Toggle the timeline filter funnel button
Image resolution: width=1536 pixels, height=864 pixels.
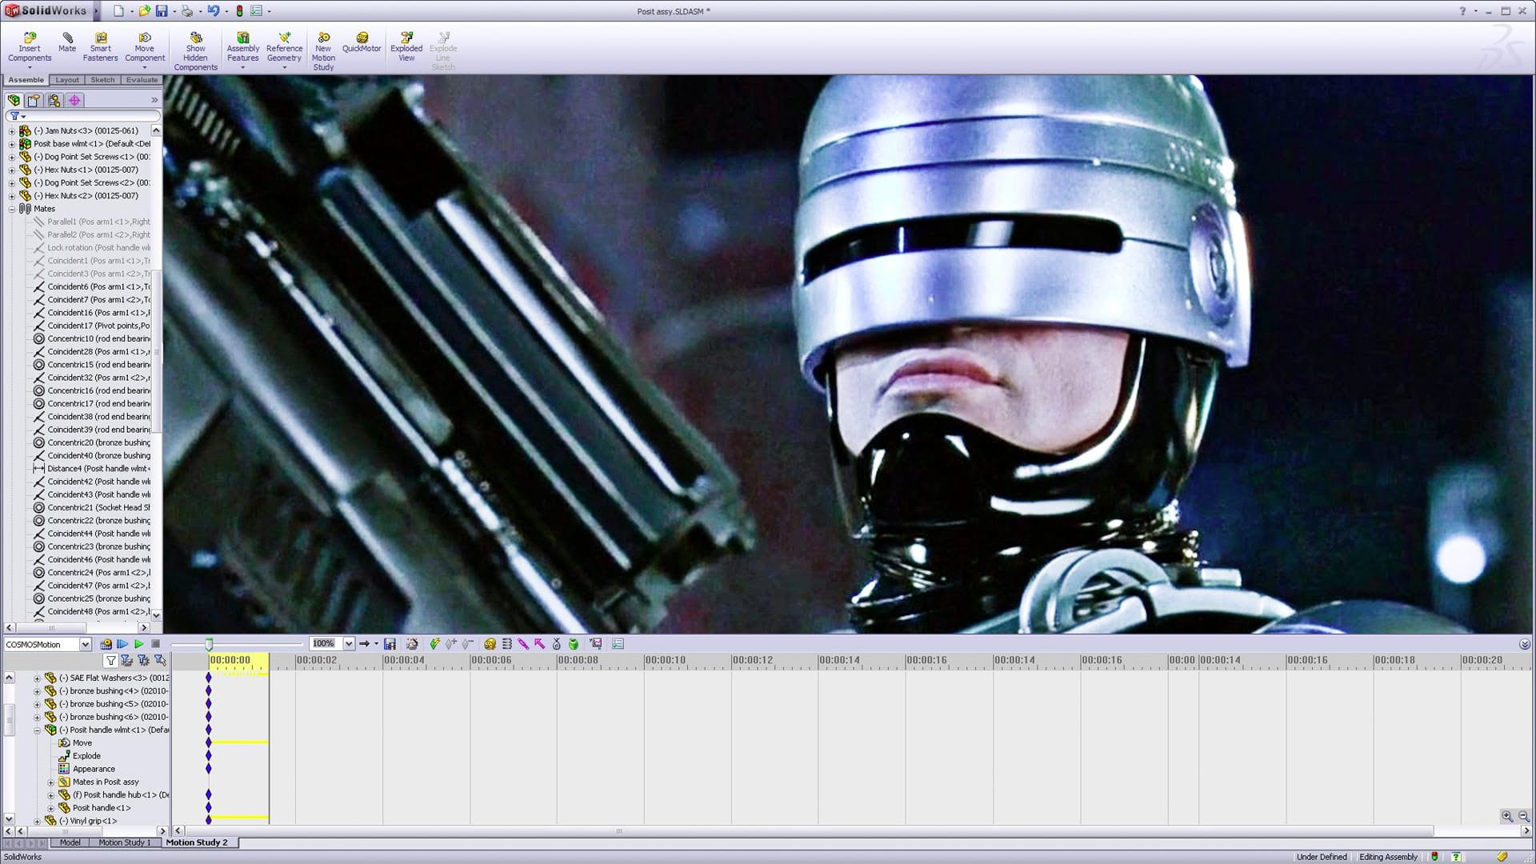pyautogui.click(x=111, y=661)
